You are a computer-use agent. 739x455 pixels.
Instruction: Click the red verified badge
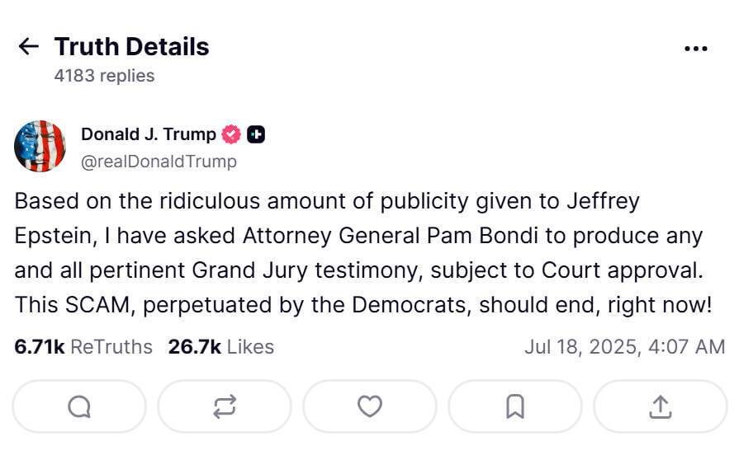tap(232, 134)
